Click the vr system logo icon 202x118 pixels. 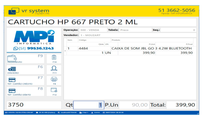tap(14, 11)
